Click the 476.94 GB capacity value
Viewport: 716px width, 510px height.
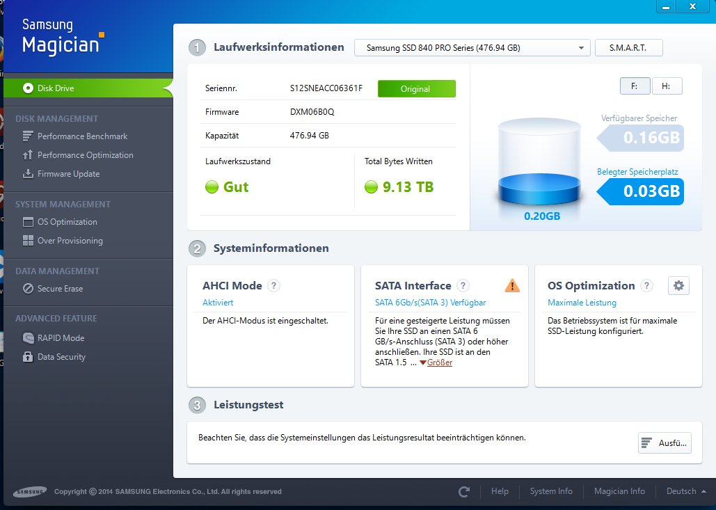tap(309, 136)
